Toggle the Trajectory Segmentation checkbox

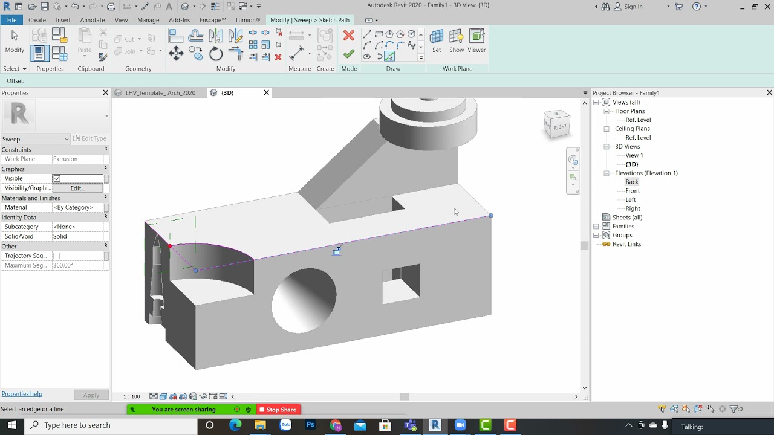pyautogui.click(x=57, y=256)
